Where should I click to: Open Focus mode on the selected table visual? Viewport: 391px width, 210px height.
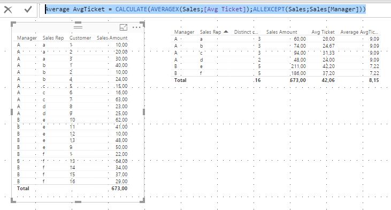pos(124,27)
